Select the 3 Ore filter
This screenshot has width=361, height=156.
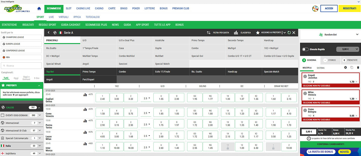37,78
